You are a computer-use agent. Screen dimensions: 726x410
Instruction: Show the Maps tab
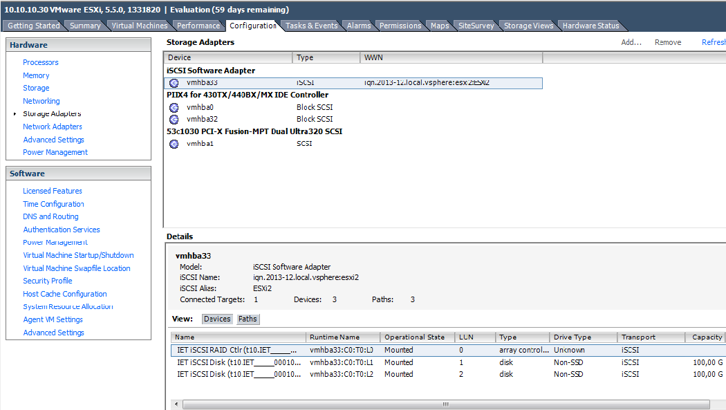point(439,26)
